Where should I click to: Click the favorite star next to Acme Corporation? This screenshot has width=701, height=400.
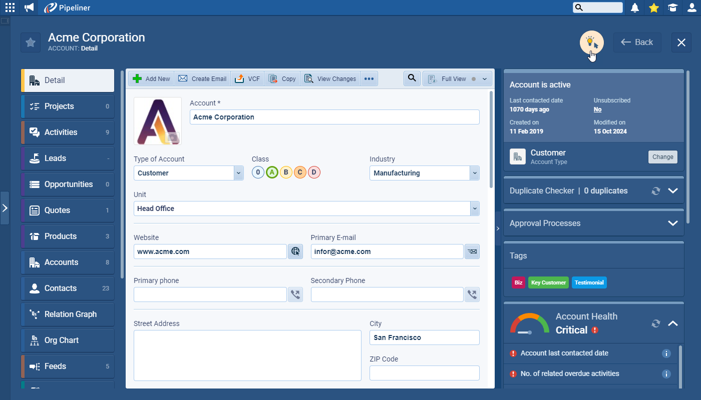tap(31, 42)
